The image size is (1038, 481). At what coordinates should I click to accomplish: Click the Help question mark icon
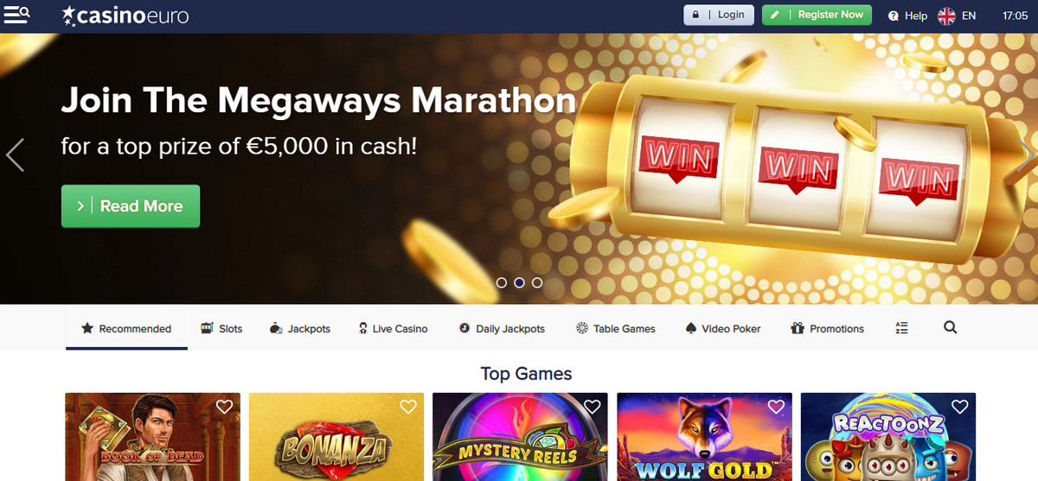[x=894, y=16]
